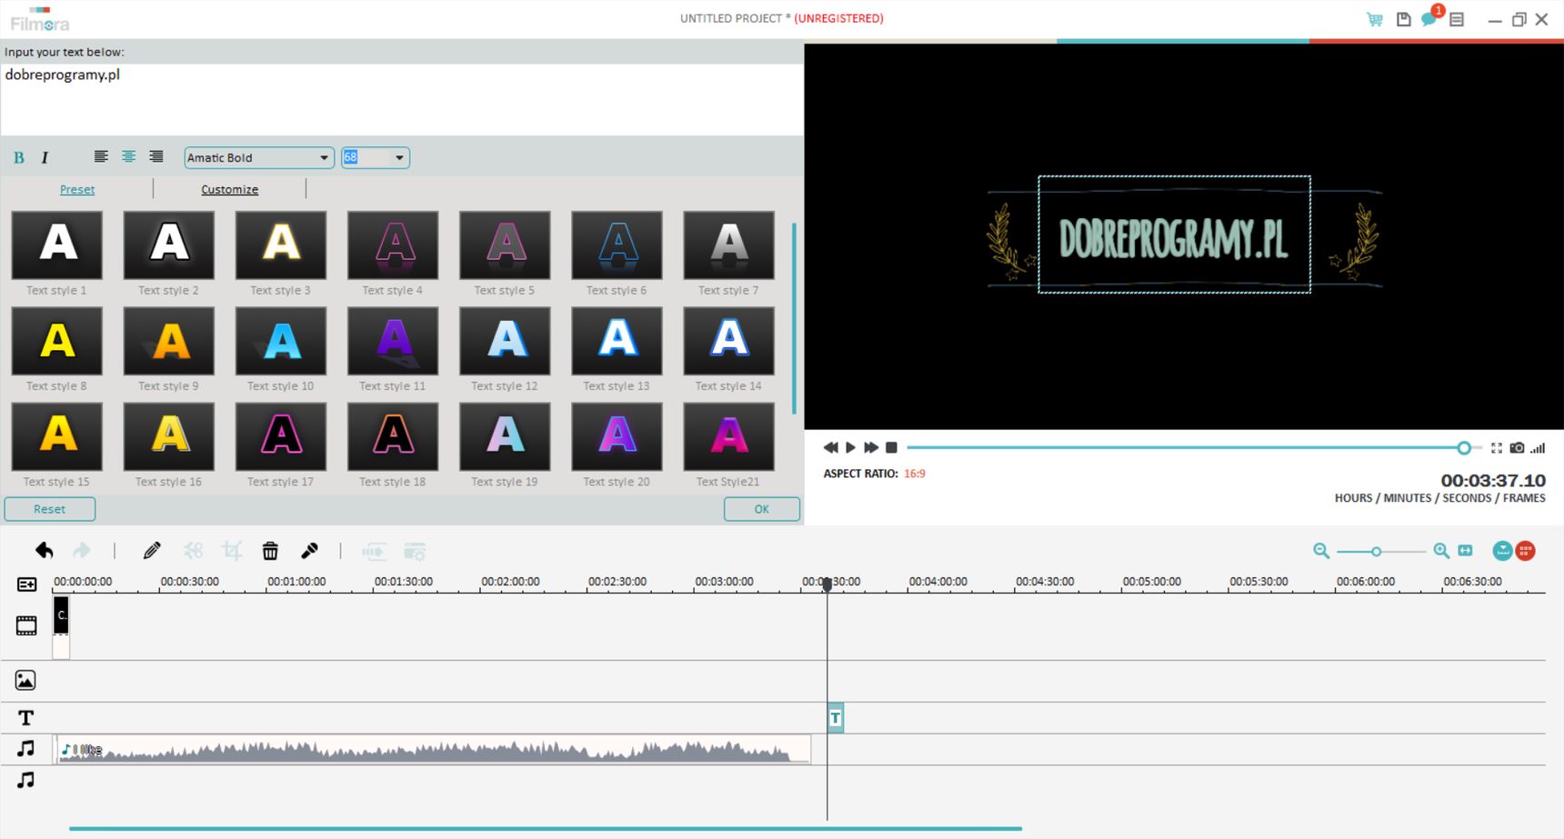
Task: Apply Text style 11 preset
Action: coord(393,341)
